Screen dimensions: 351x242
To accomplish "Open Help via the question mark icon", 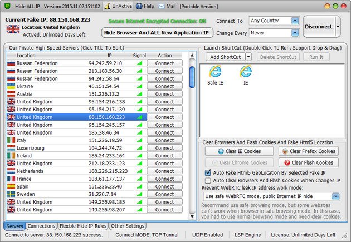I will click(x=139, y=6).
